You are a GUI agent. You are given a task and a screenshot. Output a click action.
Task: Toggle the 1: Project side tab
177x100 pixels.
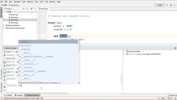pyautogui.click(x=1, y=12)
